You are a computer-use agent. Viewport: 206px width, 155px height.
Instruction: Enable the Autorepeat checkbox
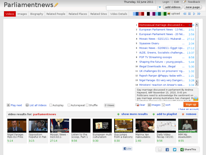(69, 105)
